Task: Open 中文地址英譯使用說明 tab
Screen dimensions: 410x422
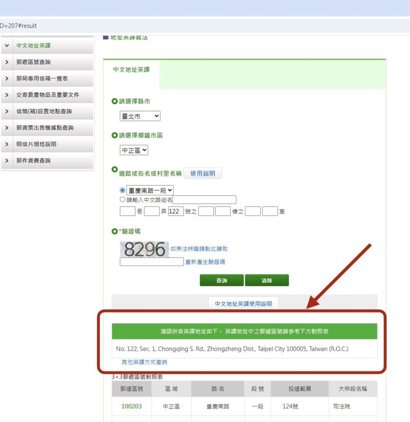Action: pyautogui.click(x=243, y=304)
